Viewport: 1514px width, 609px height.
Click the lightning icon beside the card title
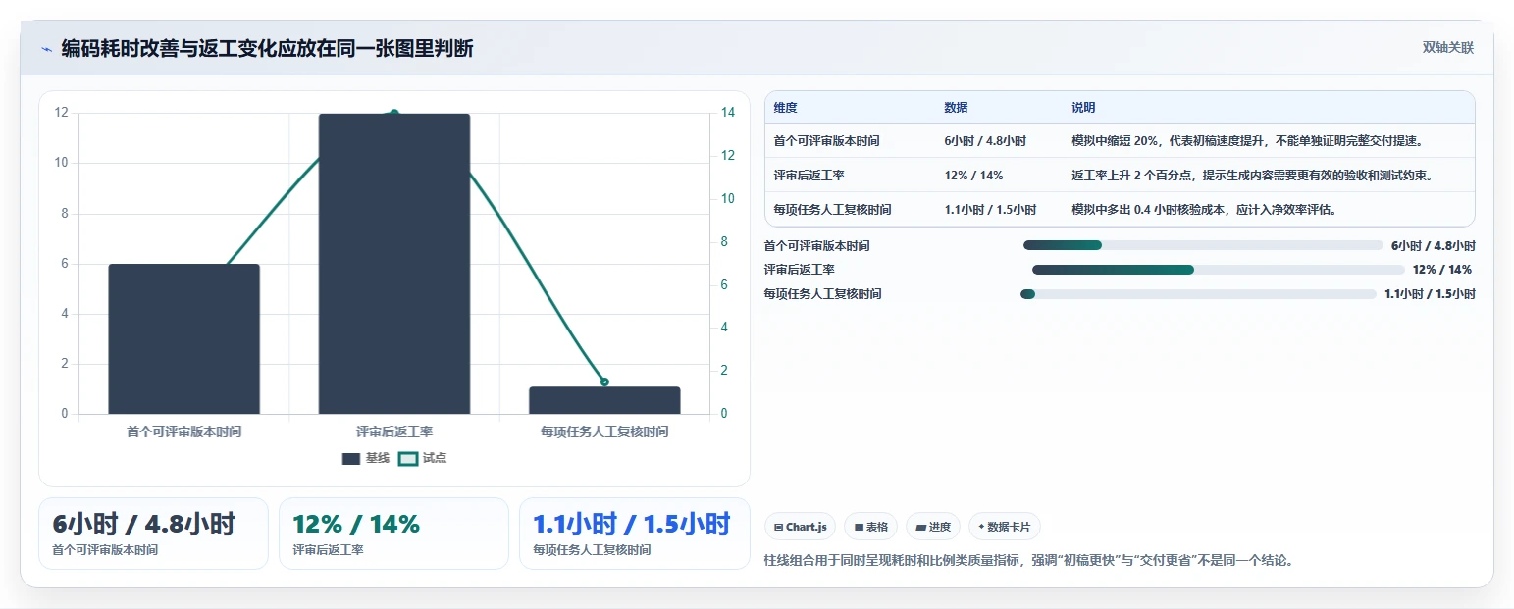[x=46, y=49]
